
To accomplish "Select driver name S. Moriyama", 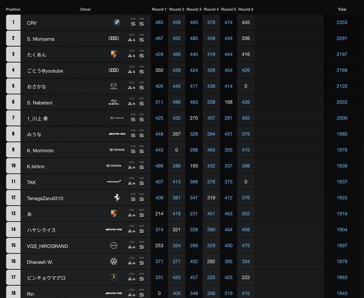I will 41,39.
